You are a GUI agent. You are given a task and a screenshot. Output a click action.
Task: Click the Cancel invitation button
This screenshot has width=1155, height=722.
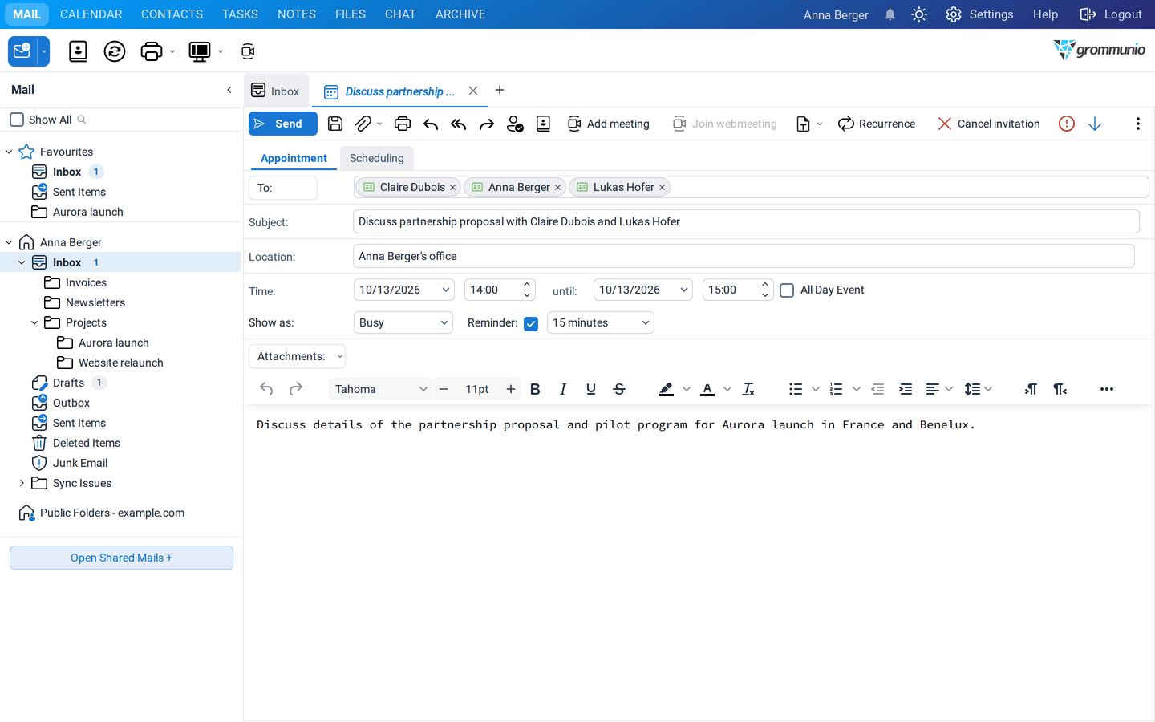coord(989,124)
